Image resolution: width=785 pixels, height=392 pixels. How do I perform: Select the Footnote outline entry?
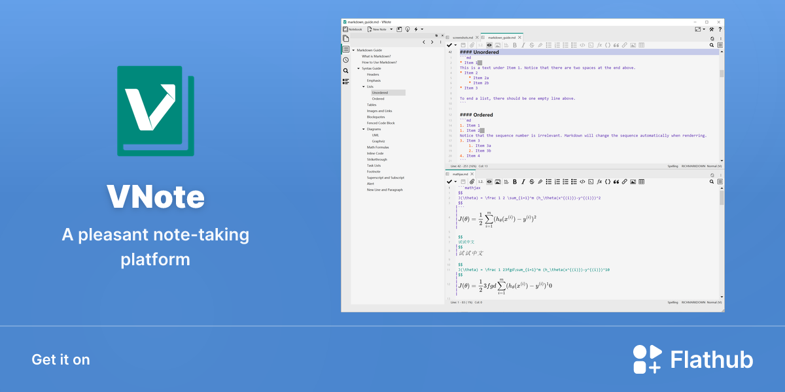pyautogui.click(x=374, y=172)
